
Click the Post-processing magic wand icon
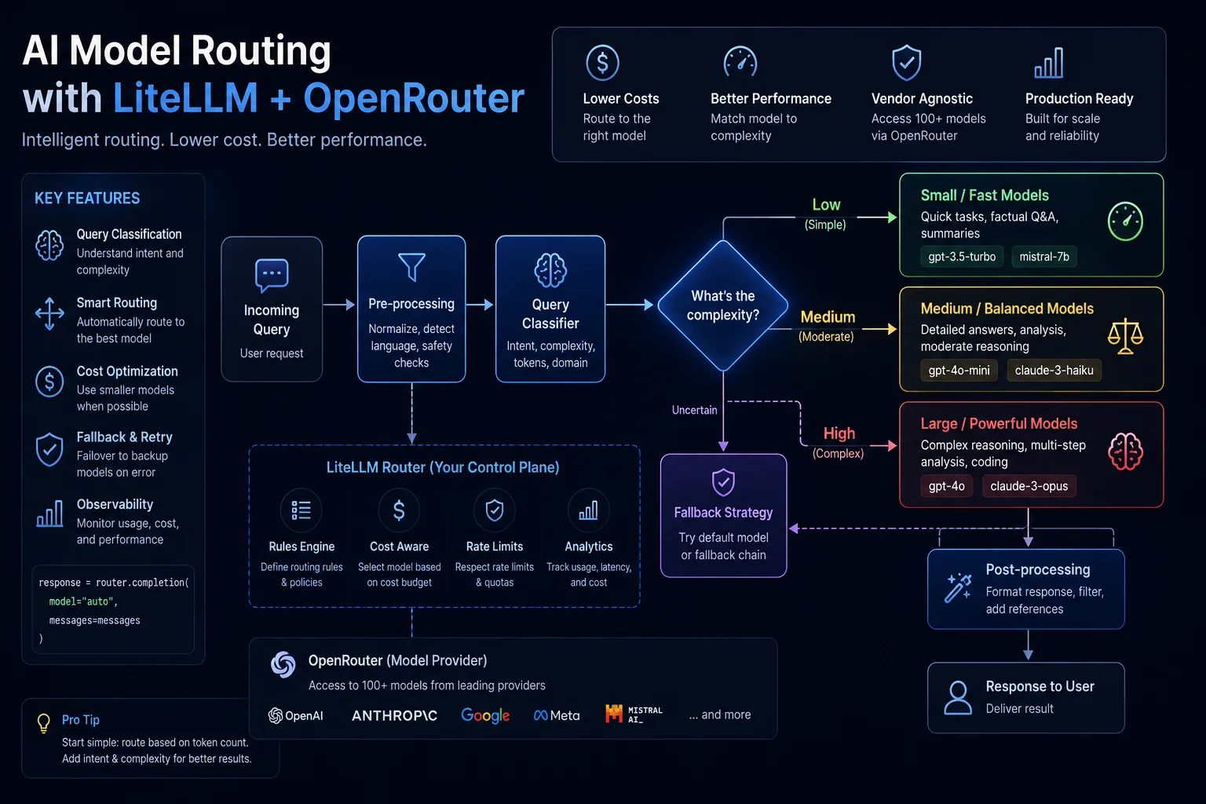(x=958, y=587)
